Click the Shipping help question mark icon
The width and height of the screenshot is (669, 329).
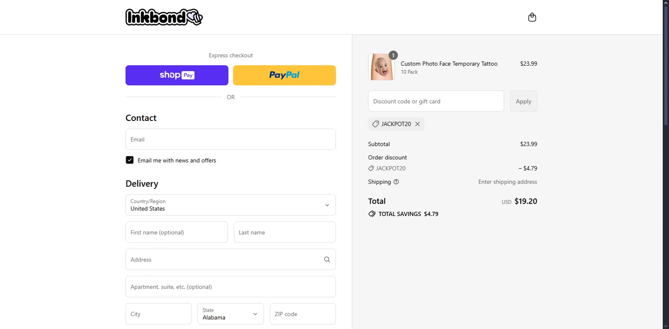(396, 182)
